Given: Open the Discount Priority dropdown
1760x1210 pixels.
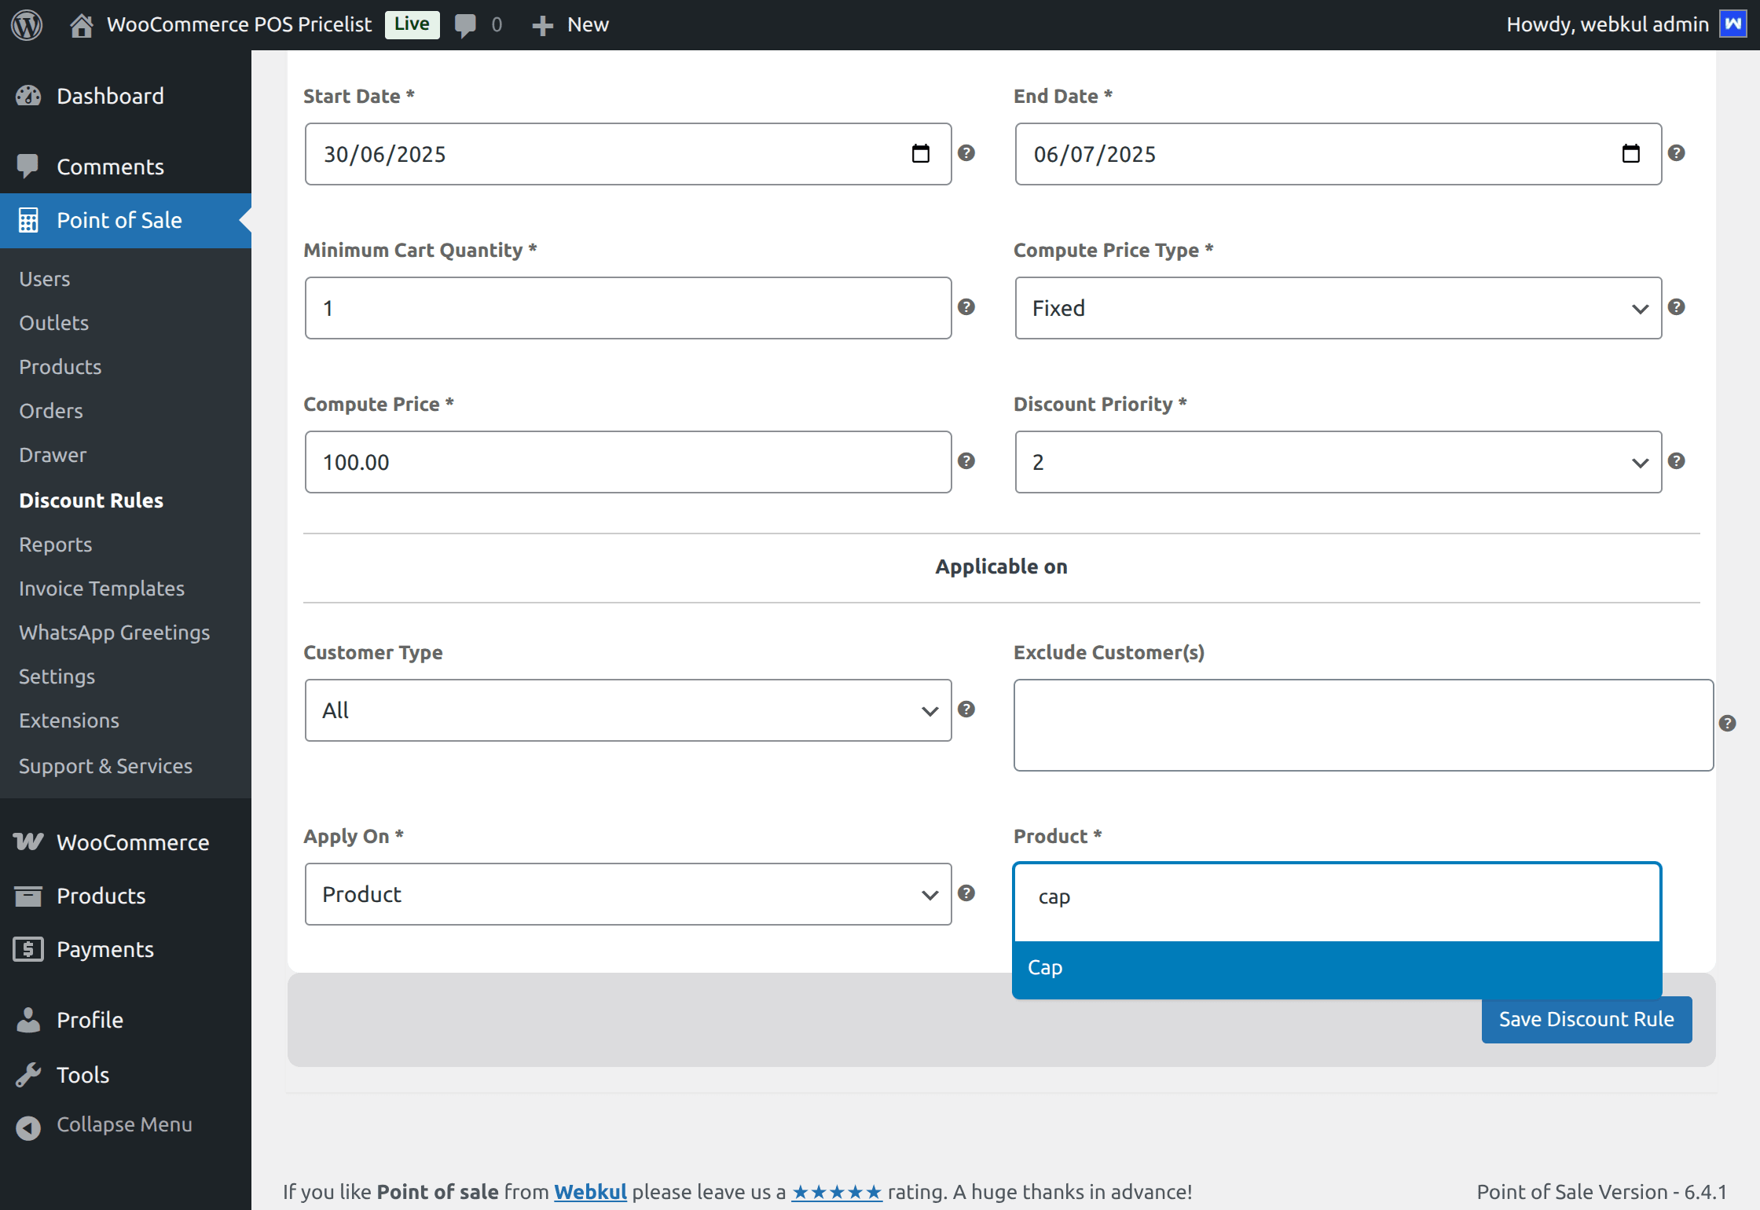Looking at the screenshot, I should click(1337, 462).
